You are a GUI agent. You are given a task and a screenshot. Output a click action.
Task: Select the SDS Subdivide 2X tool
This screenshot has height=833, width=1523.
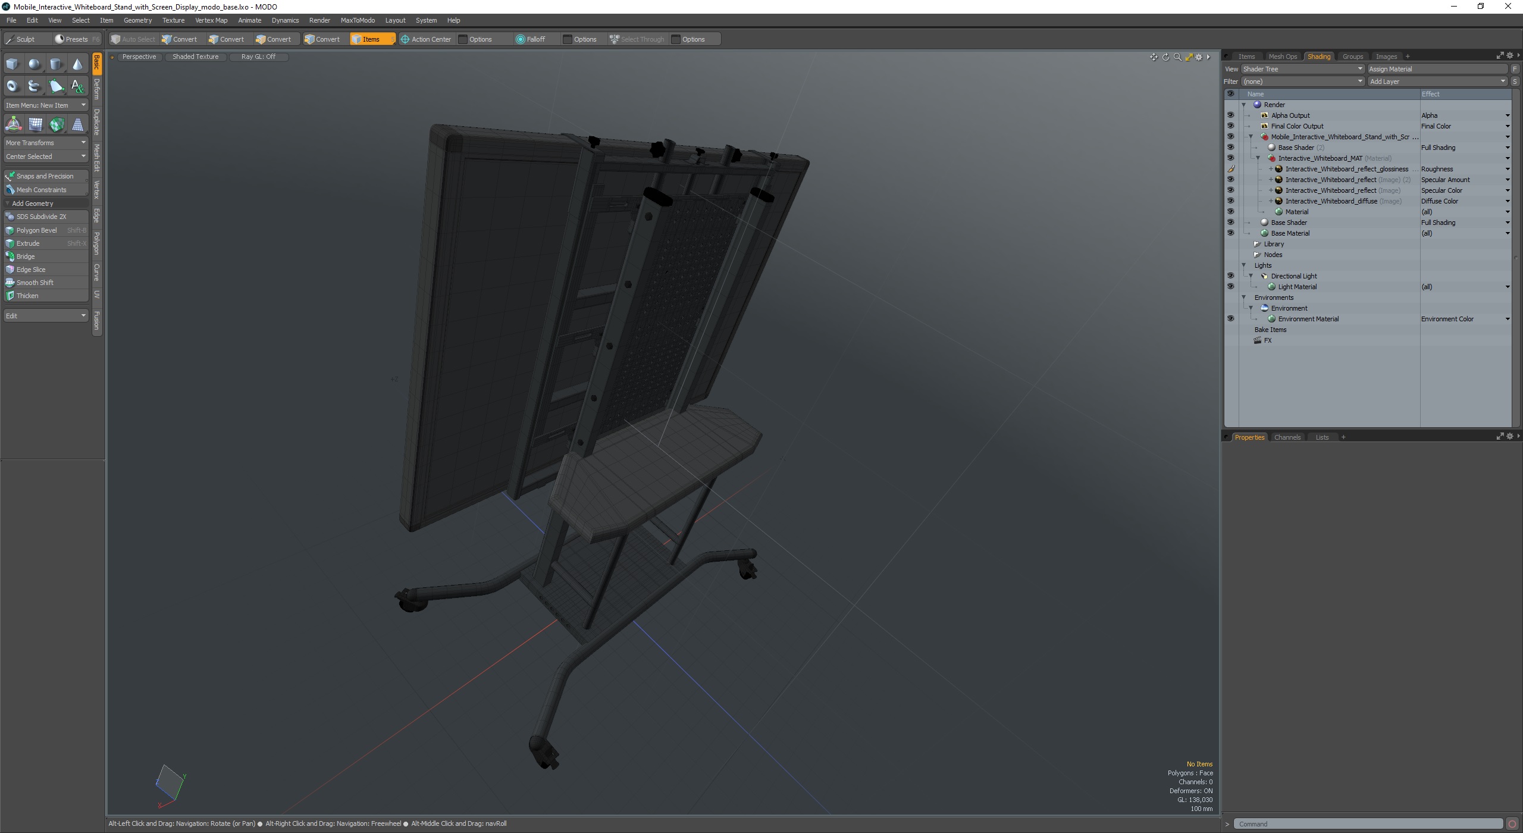tap(41, 215)
